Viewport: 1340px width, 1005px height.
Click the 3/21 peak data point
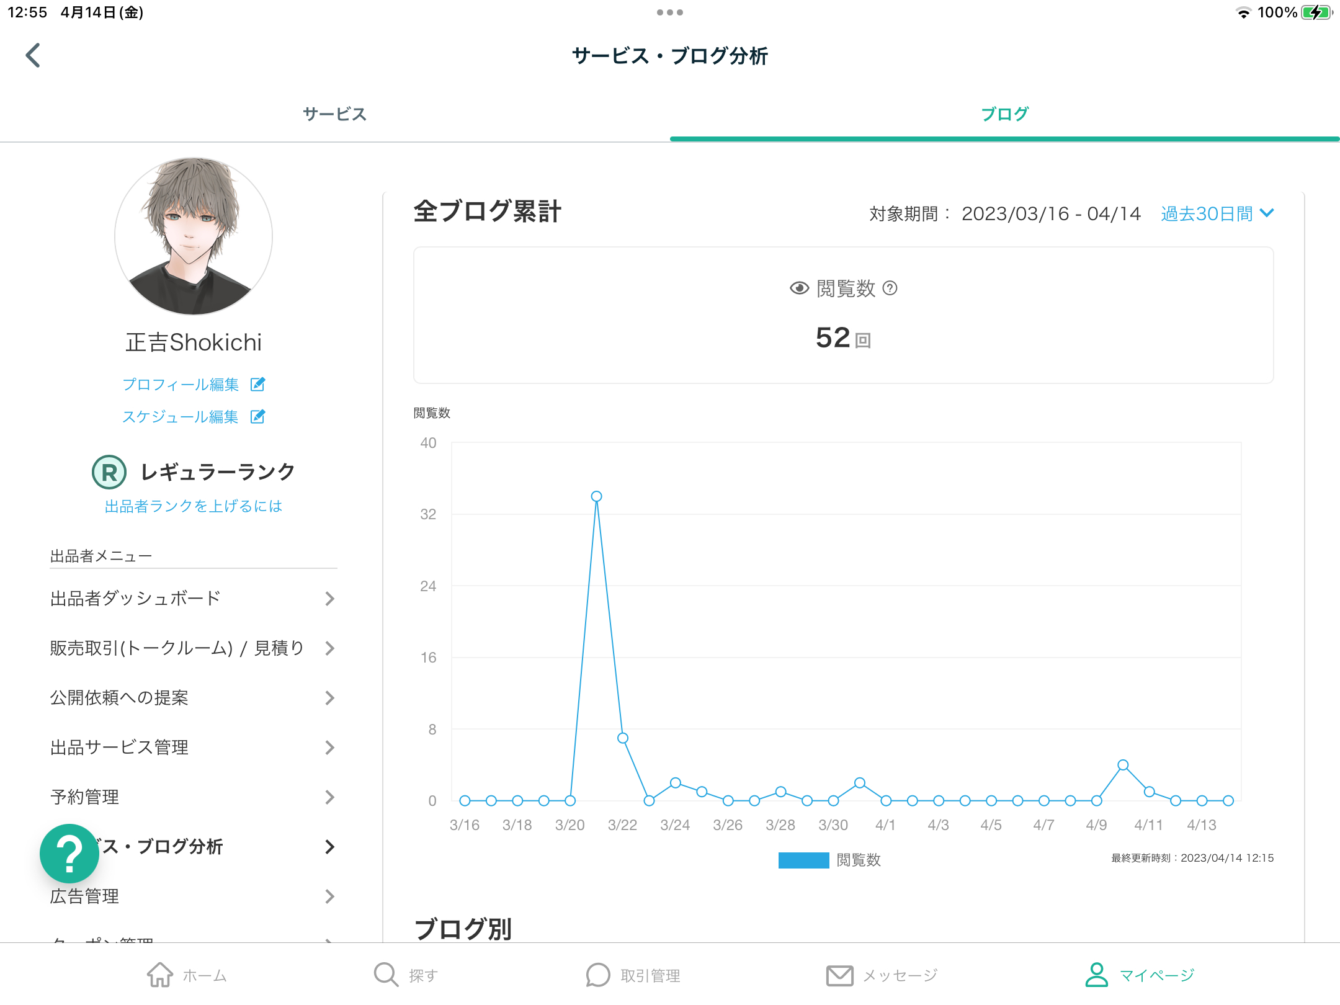tap(596, 496)
